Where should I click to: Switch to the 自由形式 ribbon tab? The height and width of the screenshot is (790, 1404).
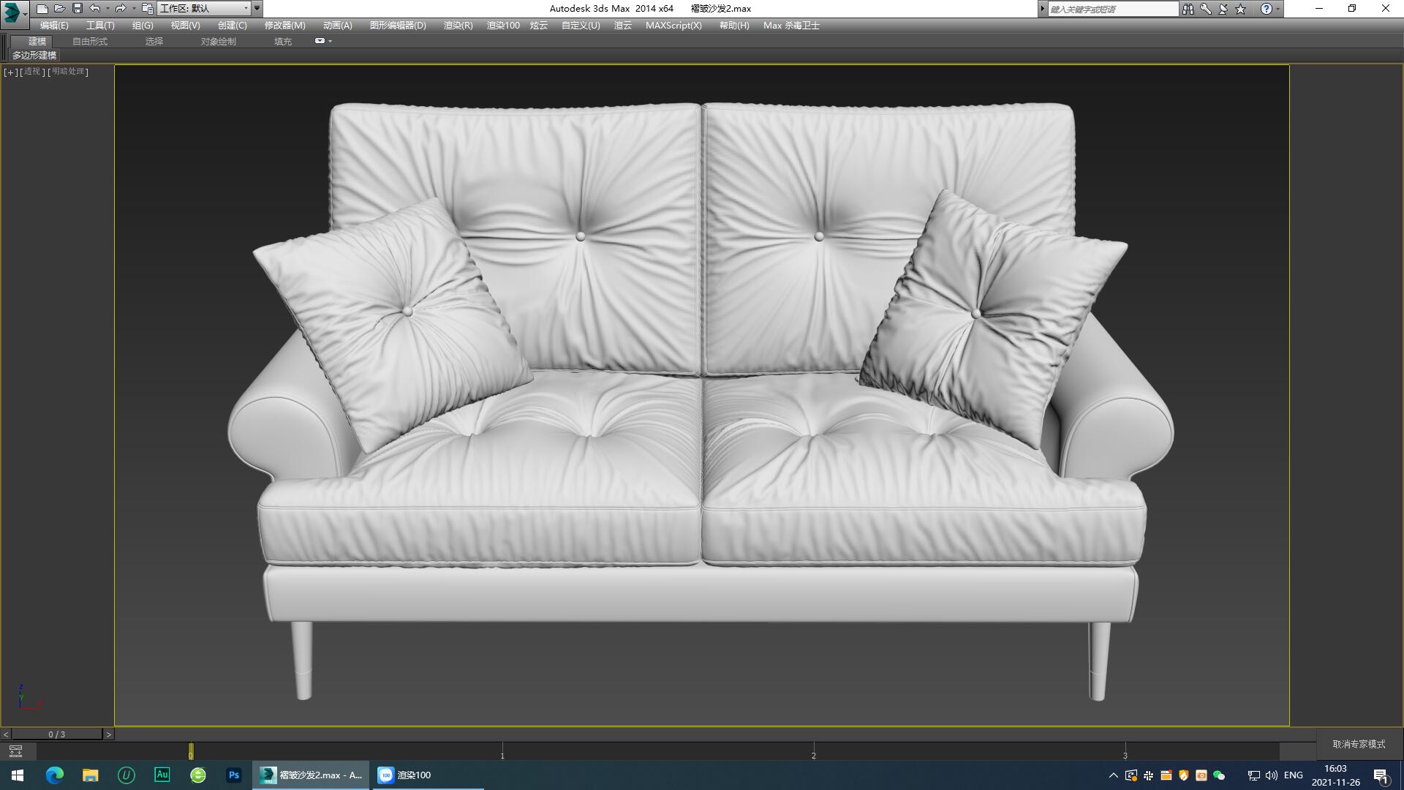click(89, 41)
